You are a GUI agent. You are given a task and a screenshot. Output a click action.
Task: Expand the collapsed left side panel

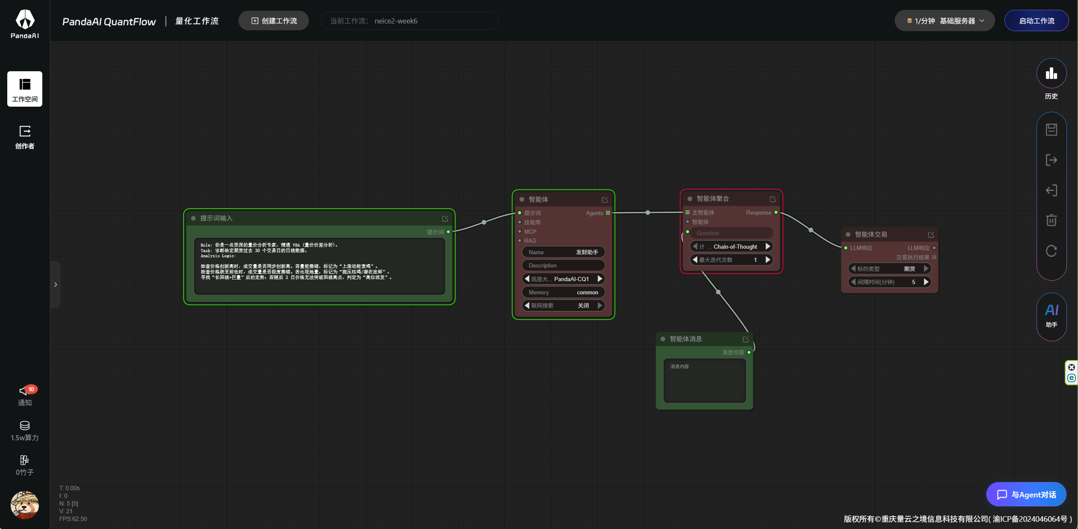56,285
